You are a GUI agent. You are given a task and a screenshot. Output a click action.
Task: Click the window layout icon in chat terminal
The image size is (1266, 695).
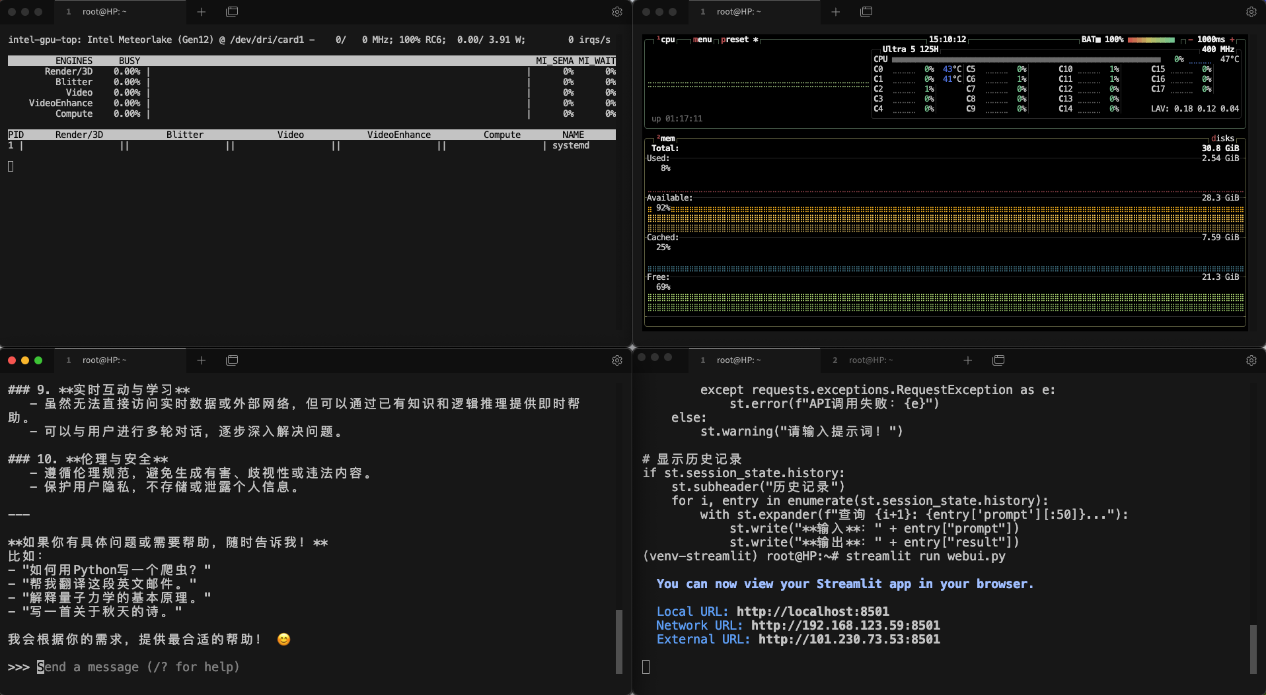[x=232, y=360]
